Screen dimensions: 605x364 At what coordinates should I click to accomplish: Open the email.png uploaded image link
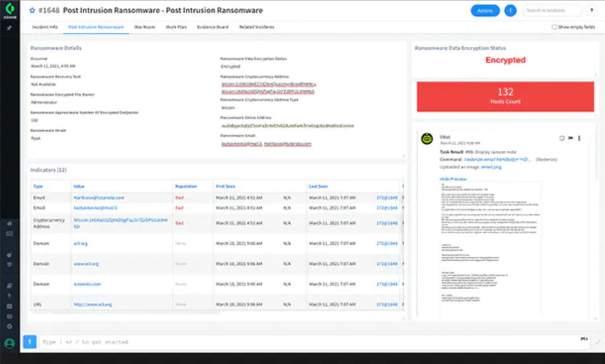491,167
